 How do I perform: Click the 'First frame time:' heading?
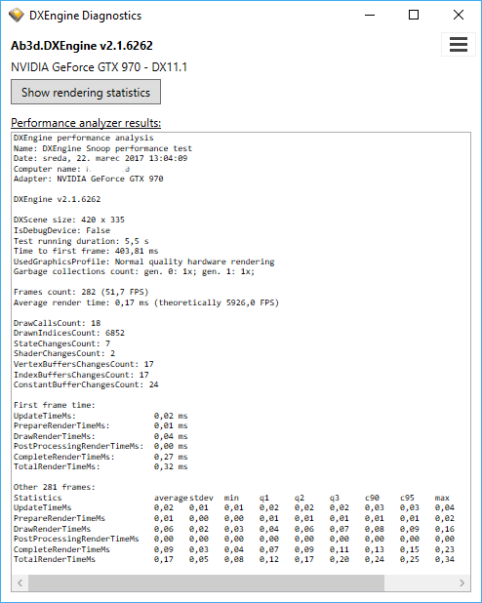(x=55, y=405)
